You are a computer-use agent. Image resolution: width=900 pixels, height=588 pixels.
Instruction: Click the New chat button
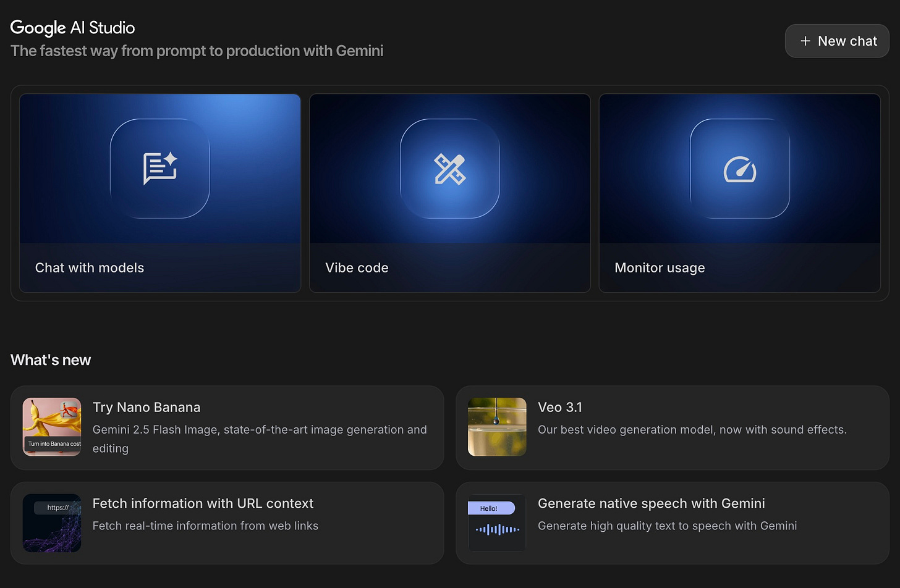pos(837,41)
